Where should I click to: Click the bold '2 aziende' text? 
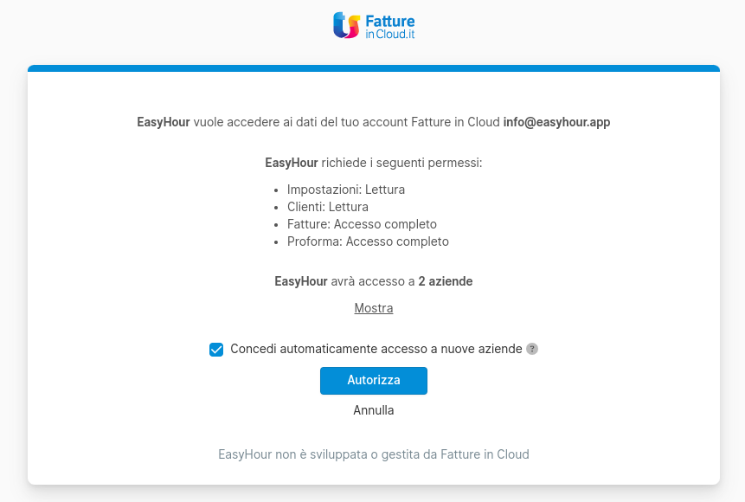point(446,281)
